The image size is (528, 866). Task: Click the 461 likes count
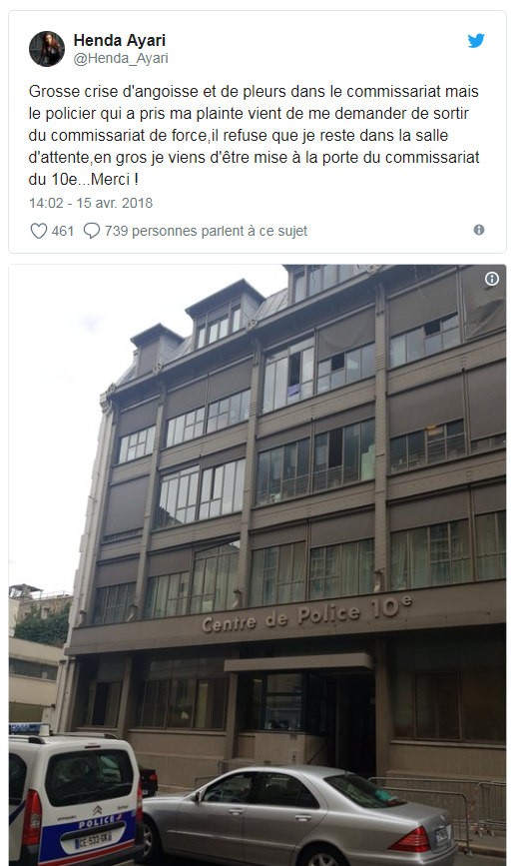[62, 231]
